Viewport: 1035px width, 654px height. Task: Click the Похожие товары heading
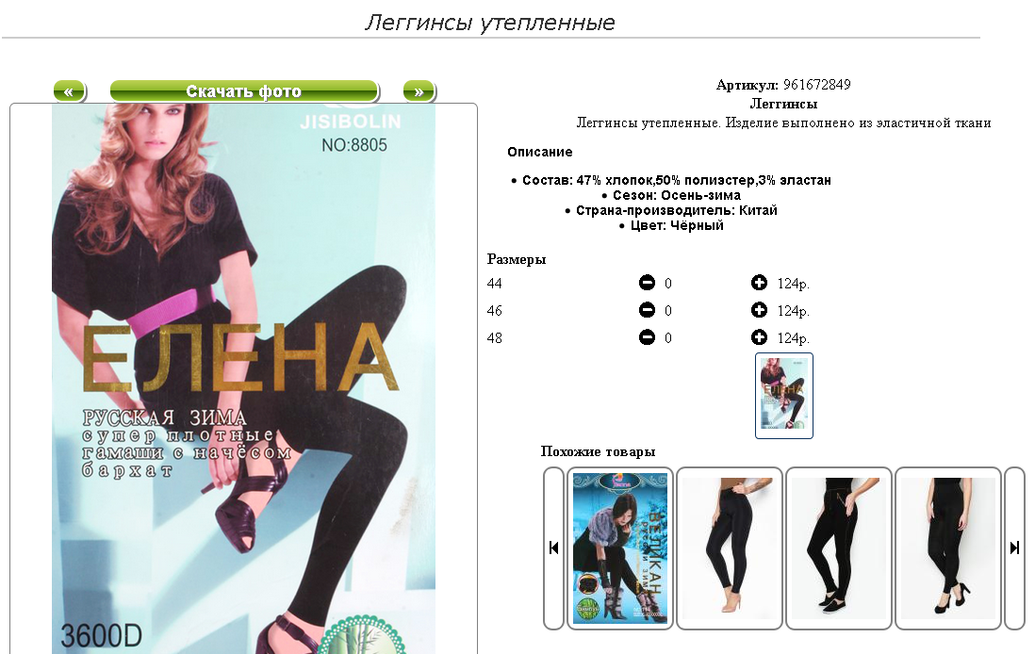598,451
